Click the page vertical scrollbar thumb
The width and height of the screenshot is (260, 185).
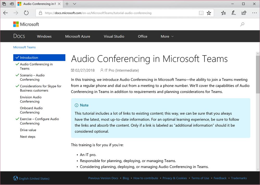[x=258, y=75]
